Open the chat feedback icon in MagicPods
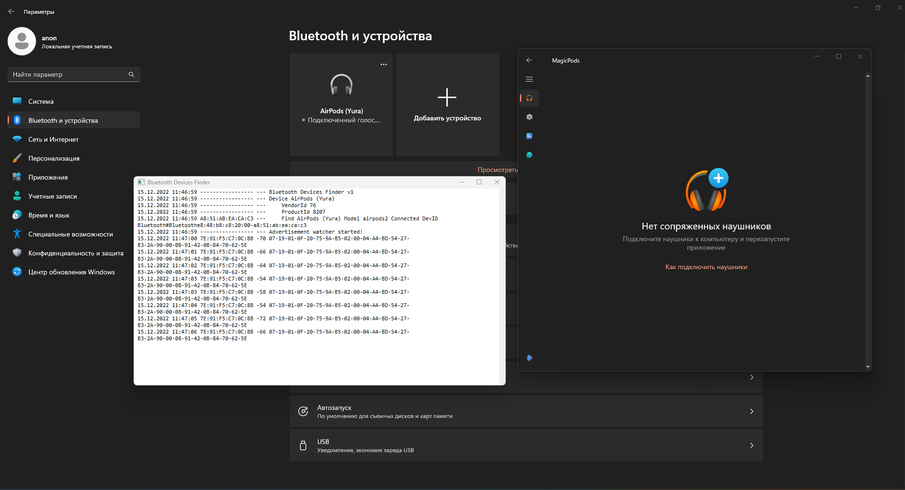Screen dimensions: 905x490 pos(530,155)
